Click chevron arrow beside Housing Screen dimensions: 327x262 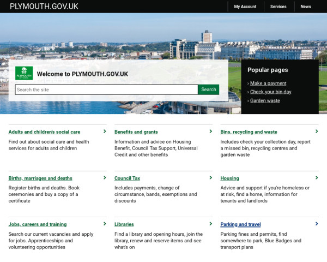click(x=317, y=178)
